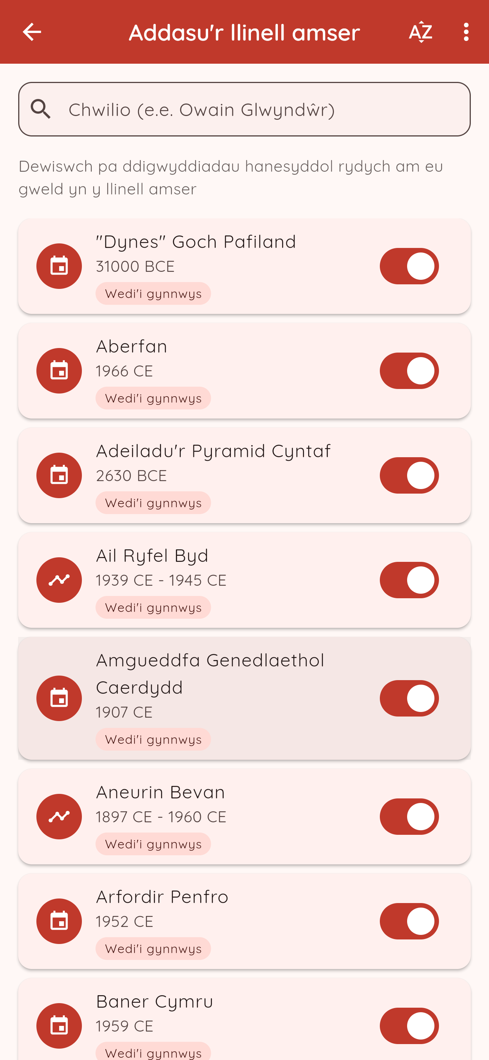This screenshot has width=489, height=1060.
Task: Select the Adeiladu'r Pyramid Cyntaf title
Action: [x=213, y=451]
